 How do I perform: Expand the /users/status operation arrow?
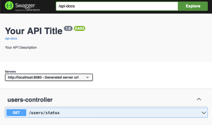204,113
